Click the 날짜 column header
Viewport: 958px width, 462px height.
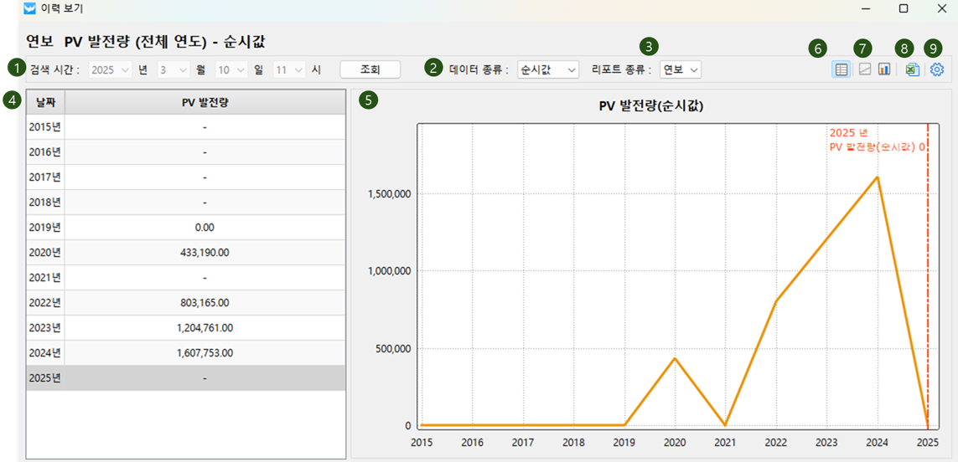pyautogui.click(x=45, y=102)
